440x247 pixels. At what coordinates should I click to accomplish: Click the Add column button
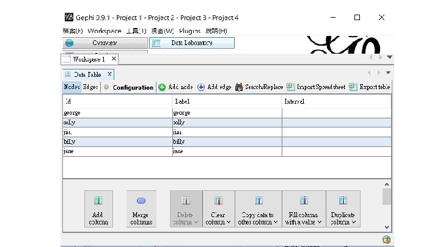pos(98,209)
